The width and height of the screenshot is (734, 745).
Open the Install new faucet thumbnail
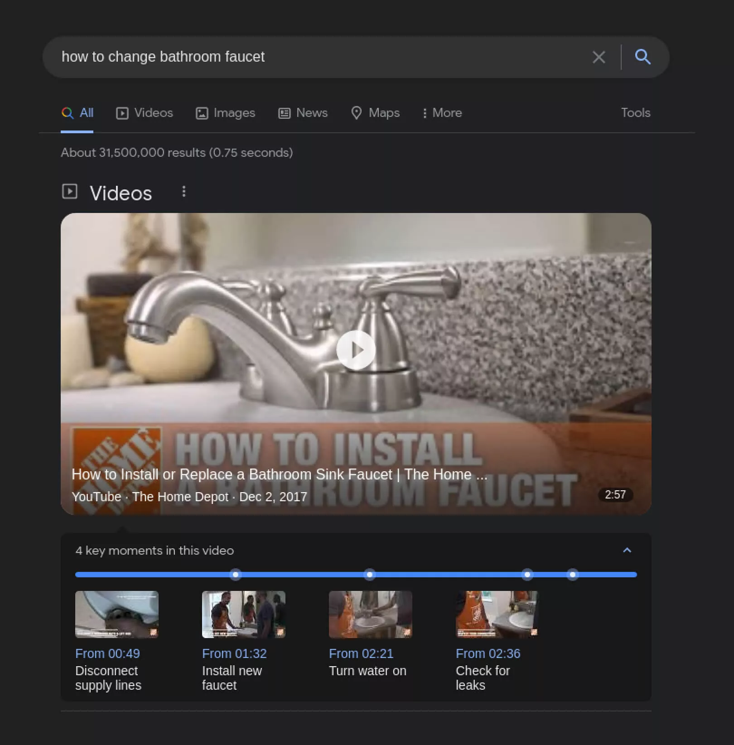click(x=244, y=614)
